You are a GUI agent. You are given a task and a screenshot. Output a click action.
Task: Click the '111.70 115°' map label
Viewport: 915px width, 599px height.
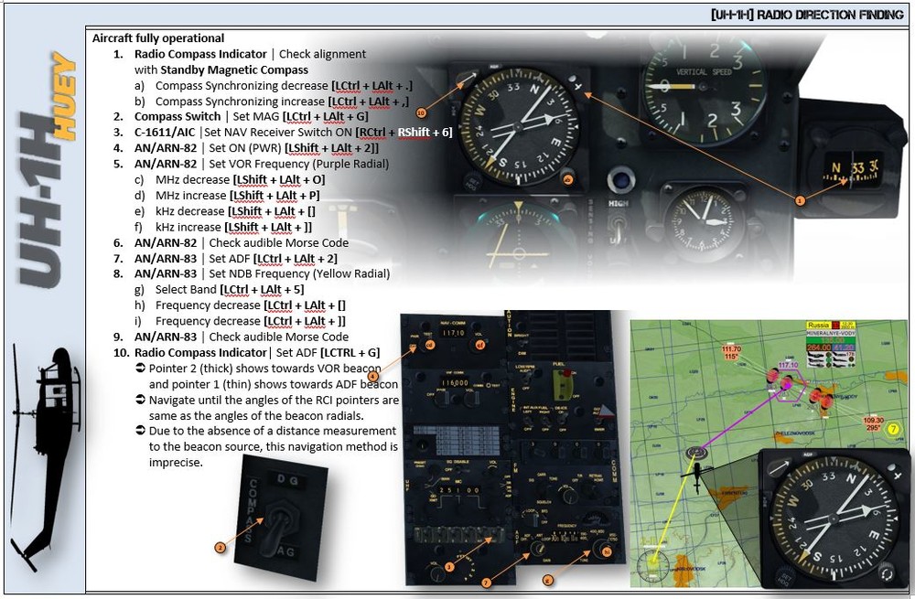(731, 352)
